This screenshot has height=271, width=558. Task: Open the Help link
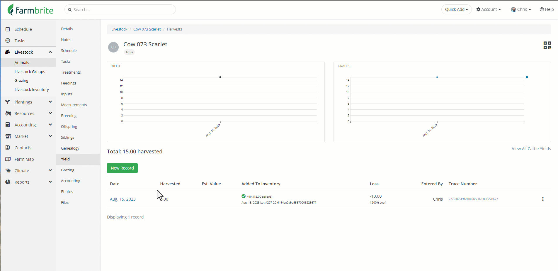(x=547, y=9)
